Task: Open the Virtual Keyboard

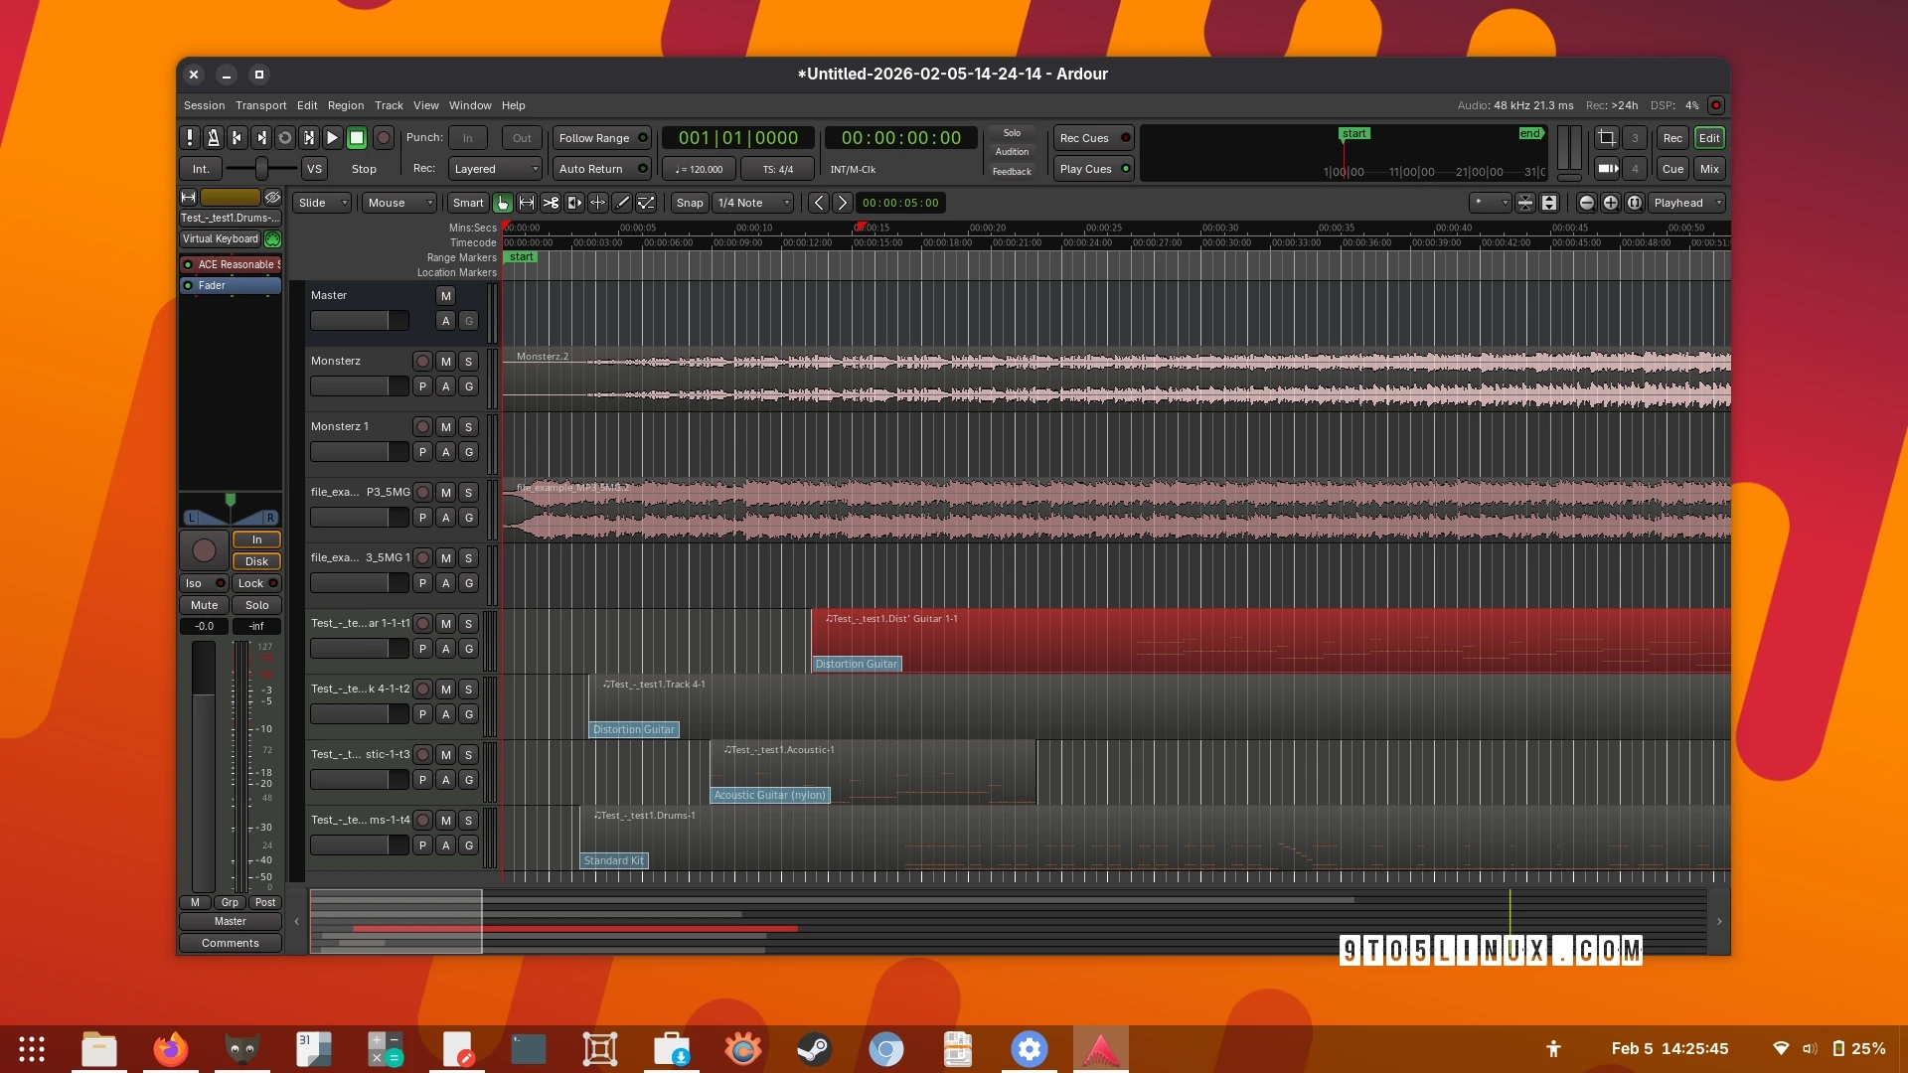Action: pos(219,238)
